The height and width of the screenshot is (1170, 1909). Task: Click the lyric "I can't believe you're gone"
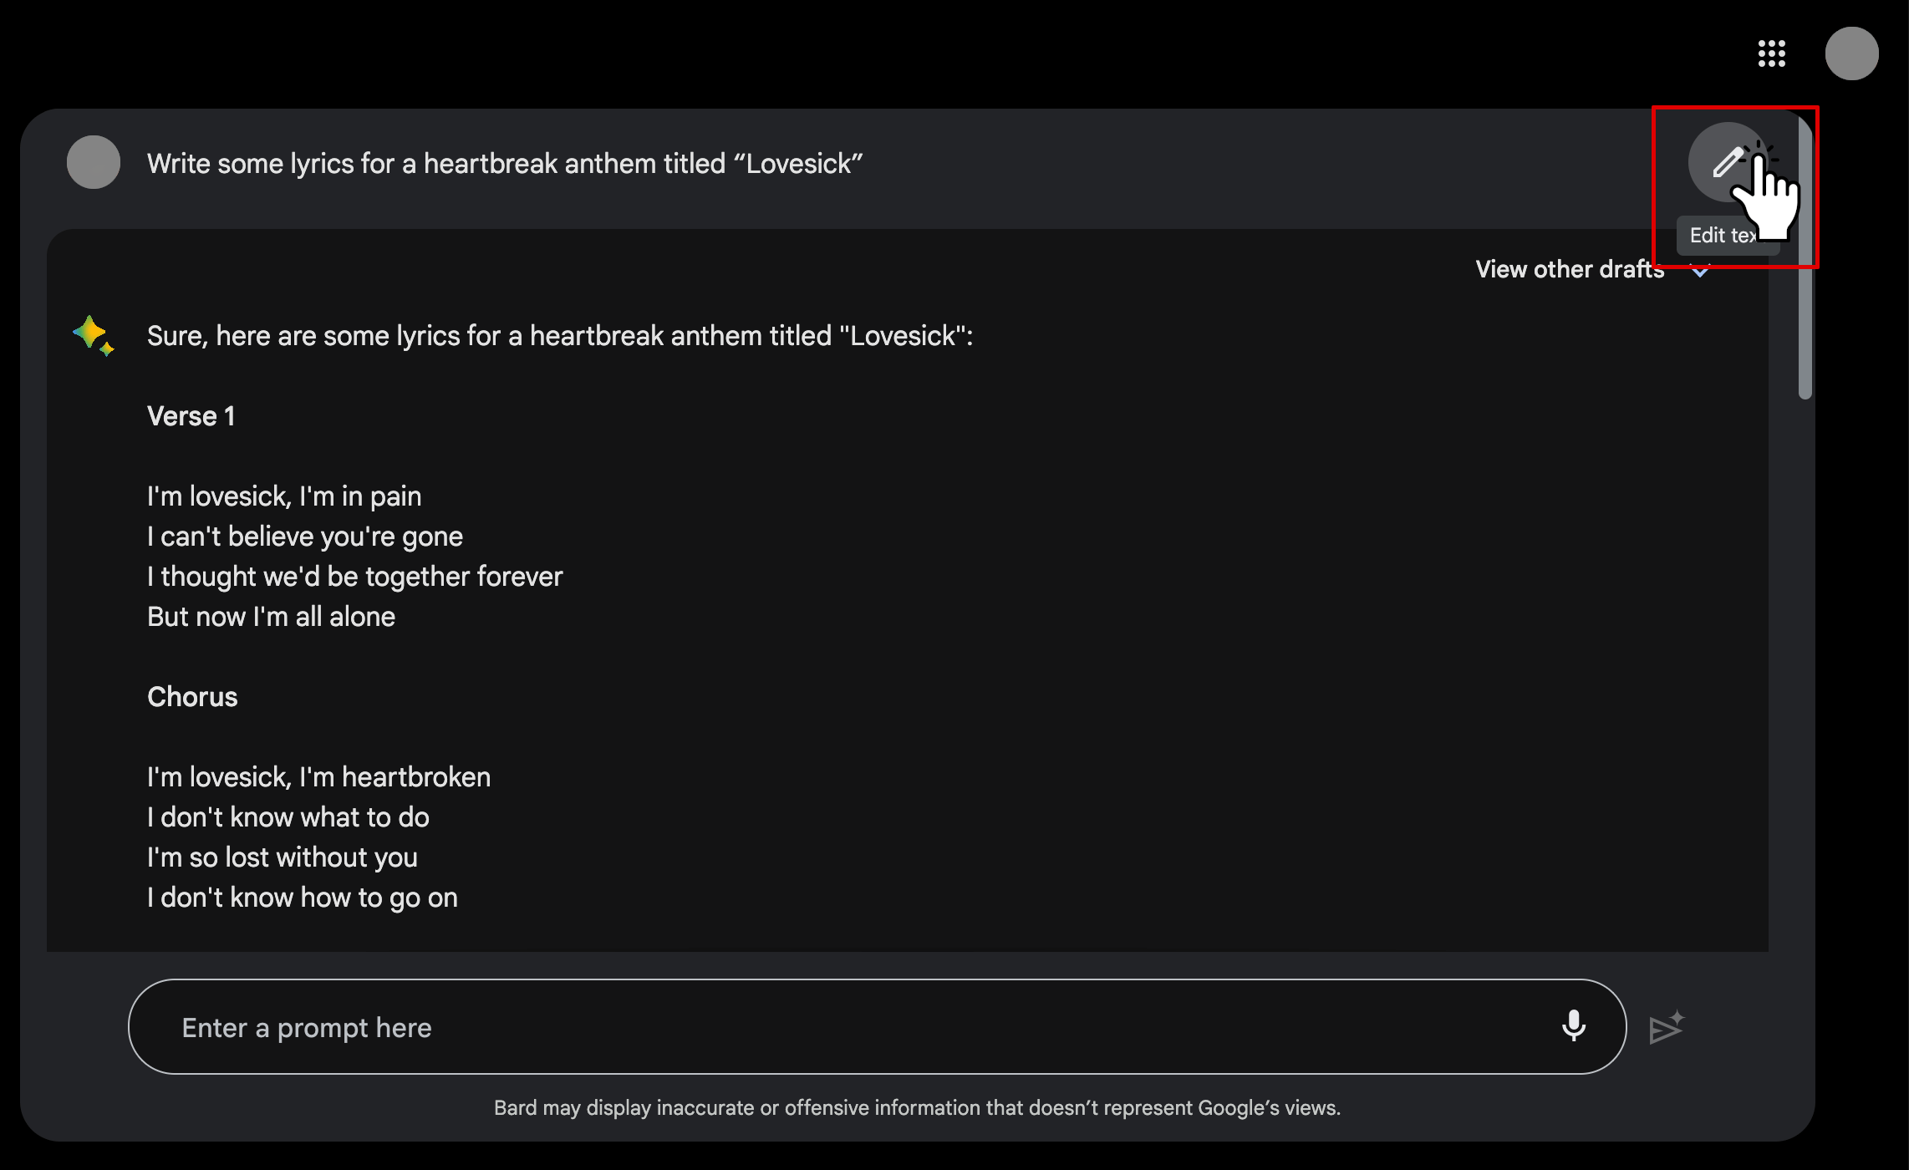coord(305,537)
